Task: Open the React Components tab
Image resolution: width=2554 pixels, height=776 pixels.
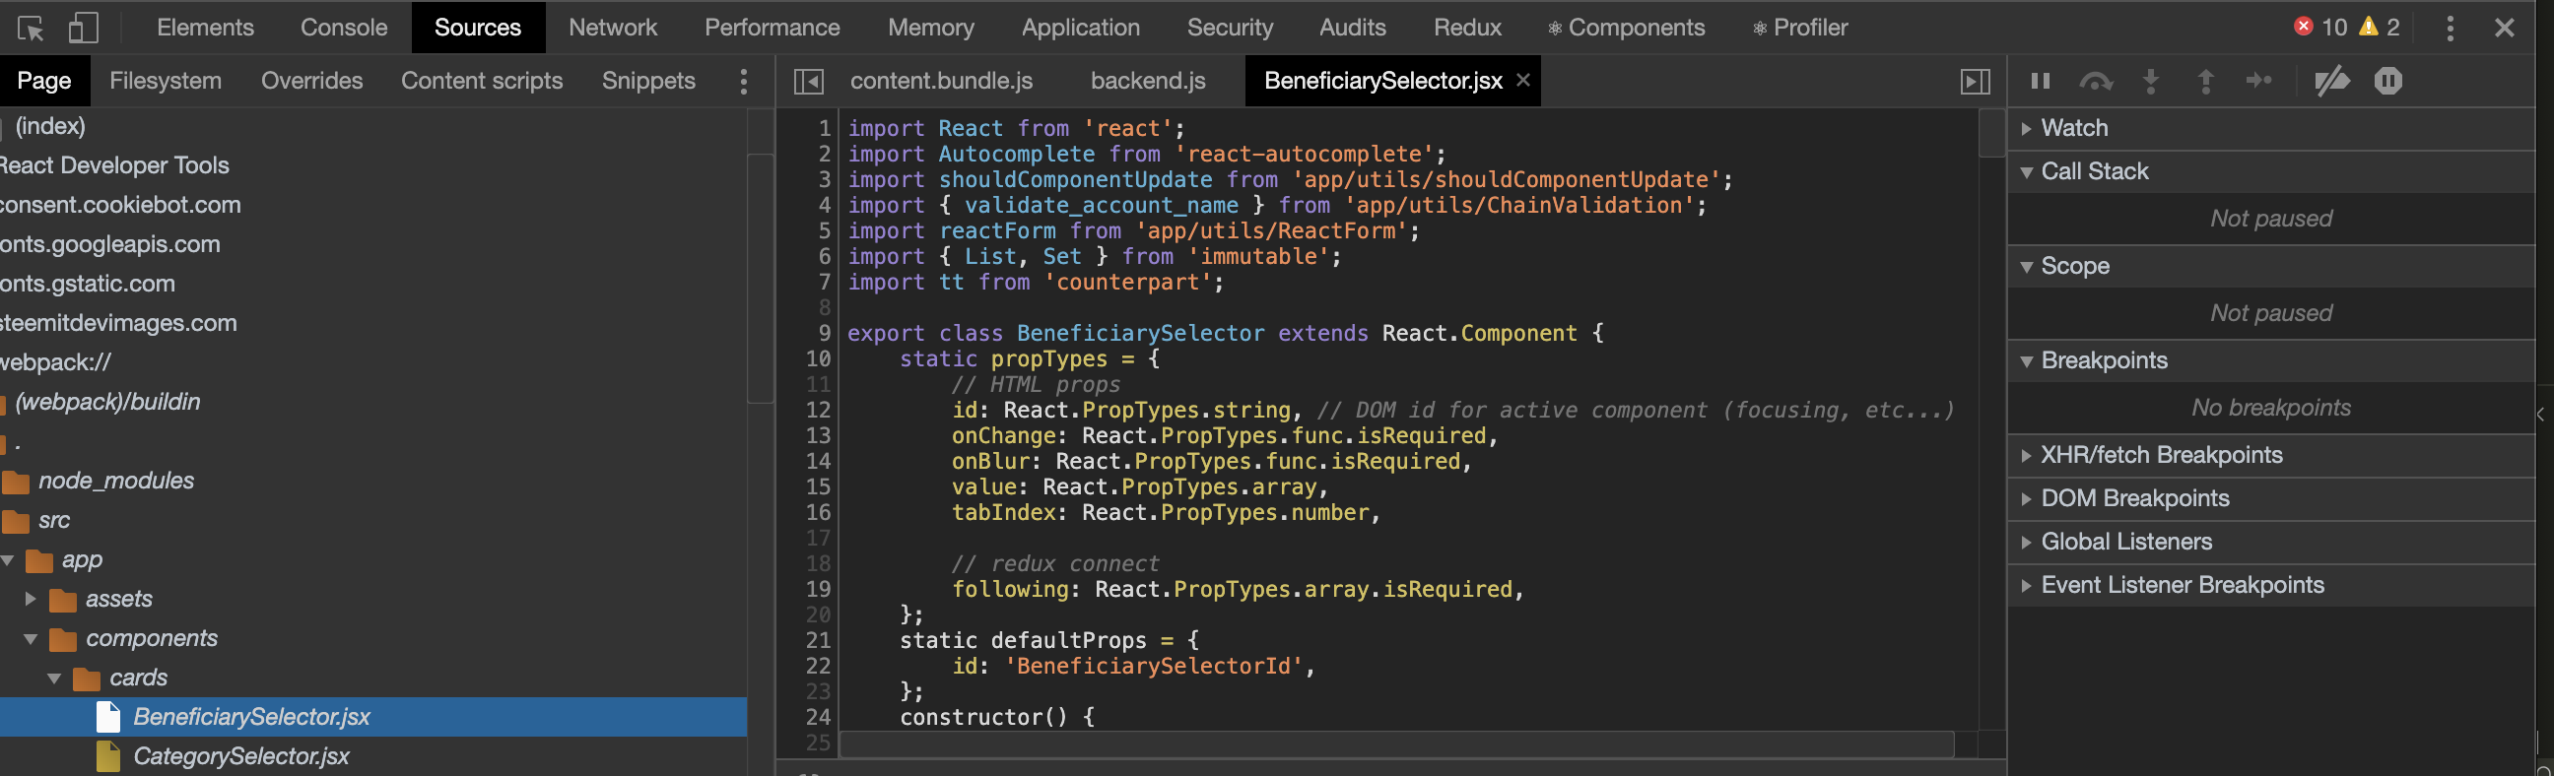Action: (x=1626, y=28)
